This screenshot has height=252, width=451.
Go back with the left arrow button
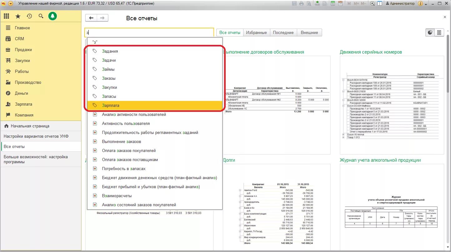91,18
